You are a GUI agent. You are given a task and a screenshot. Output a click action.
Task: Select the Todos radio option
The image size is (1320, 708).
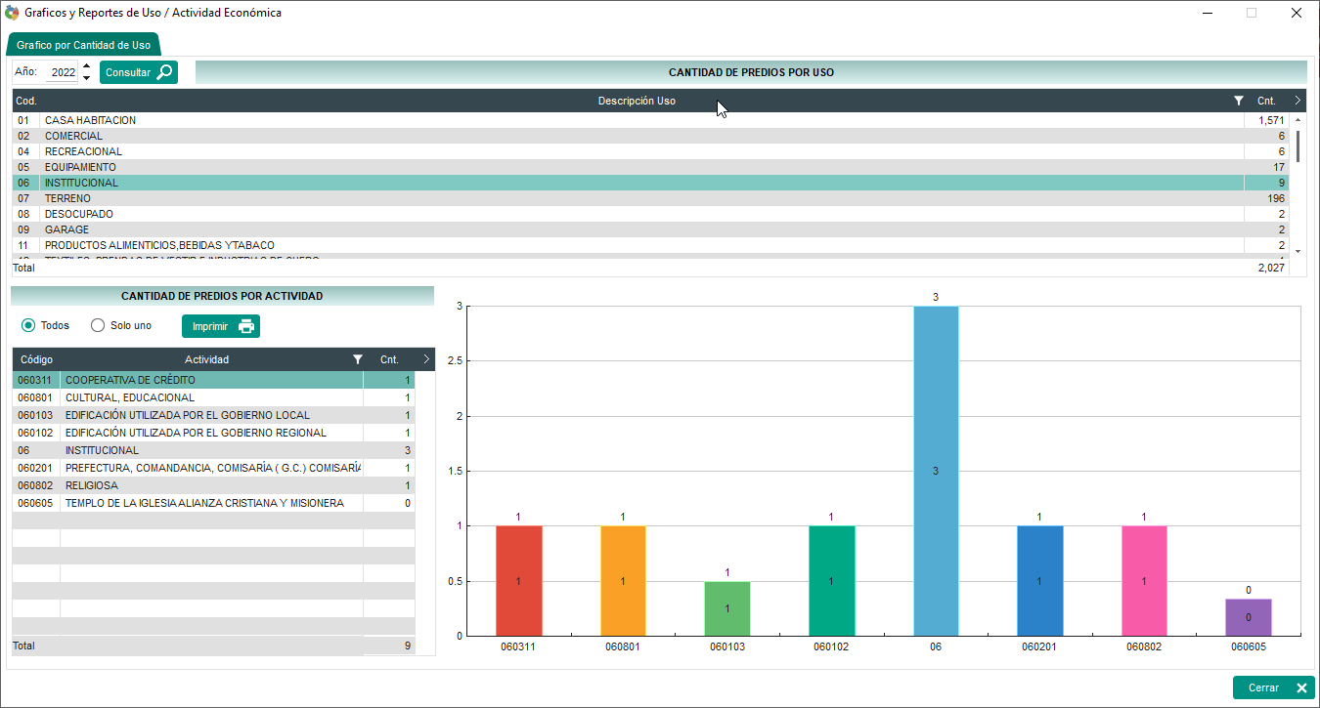click(28, 325)
